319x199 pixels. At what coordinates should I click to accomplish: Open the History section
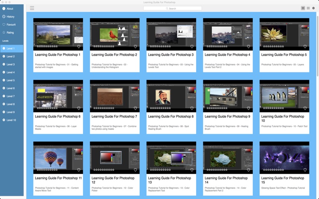12,17
